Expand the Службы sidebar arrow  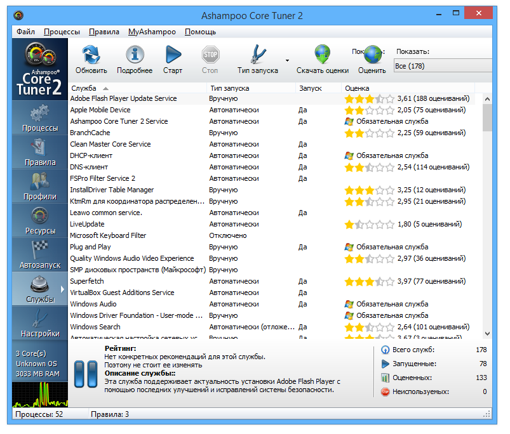62,289
